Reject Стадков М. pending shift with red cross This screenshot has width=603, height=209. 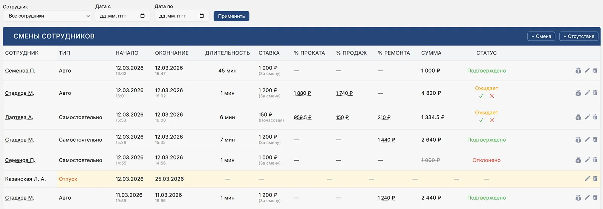pyautogui.click(x=492, y=96)
